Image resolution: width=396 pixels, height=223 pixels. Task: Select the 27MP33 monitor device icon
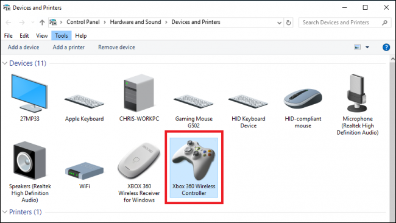pos(30,93)
